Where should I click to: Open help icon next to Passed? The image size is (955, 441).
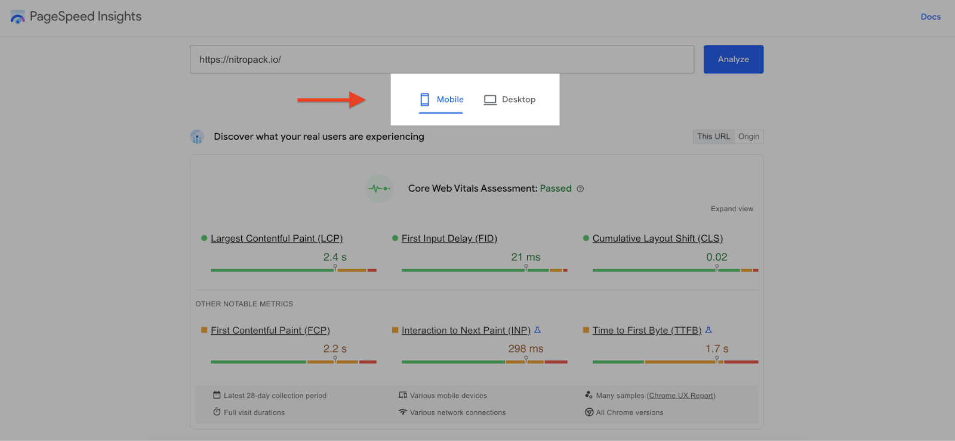click(x=580, y=189)
